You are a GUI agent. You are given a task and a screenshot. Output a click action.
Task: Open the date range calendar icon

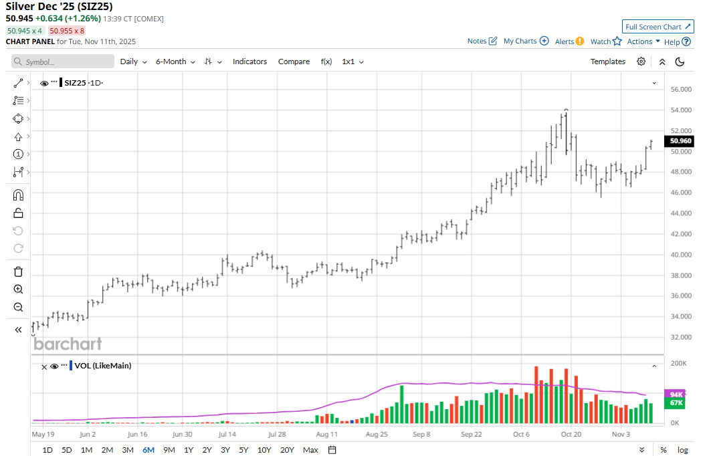(x=332, y=450)
